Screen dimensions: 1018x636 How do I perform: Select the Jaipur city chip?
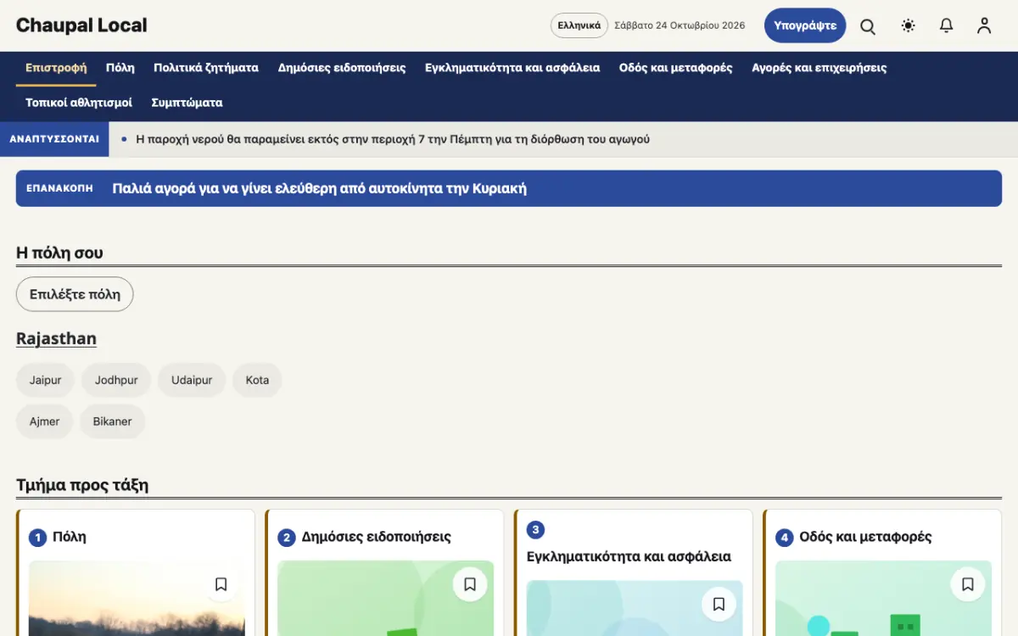tap(46, 380)
